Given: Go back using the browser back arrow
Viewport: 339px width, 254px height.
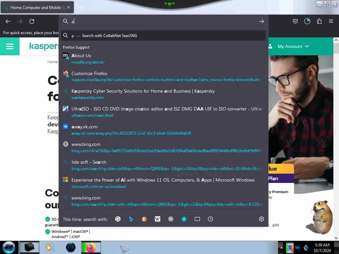Looking at the screenshot, I should pos(8,21).
